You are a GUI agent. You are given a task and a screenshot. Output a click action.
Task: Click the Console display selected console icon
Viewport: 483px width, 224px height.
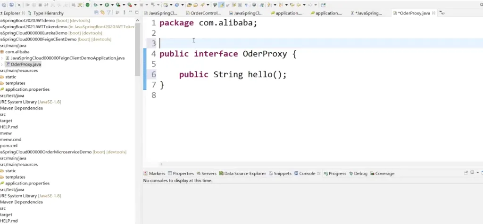coord(472,172)
